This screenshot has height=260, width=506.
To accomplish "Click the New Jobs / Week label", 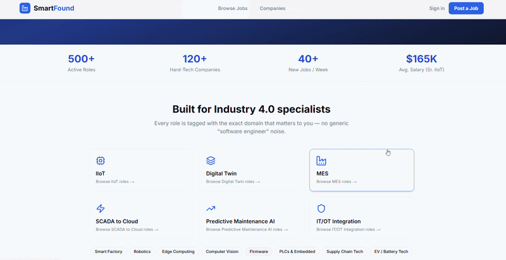I will pyautogui.click(x=308, y=69).
